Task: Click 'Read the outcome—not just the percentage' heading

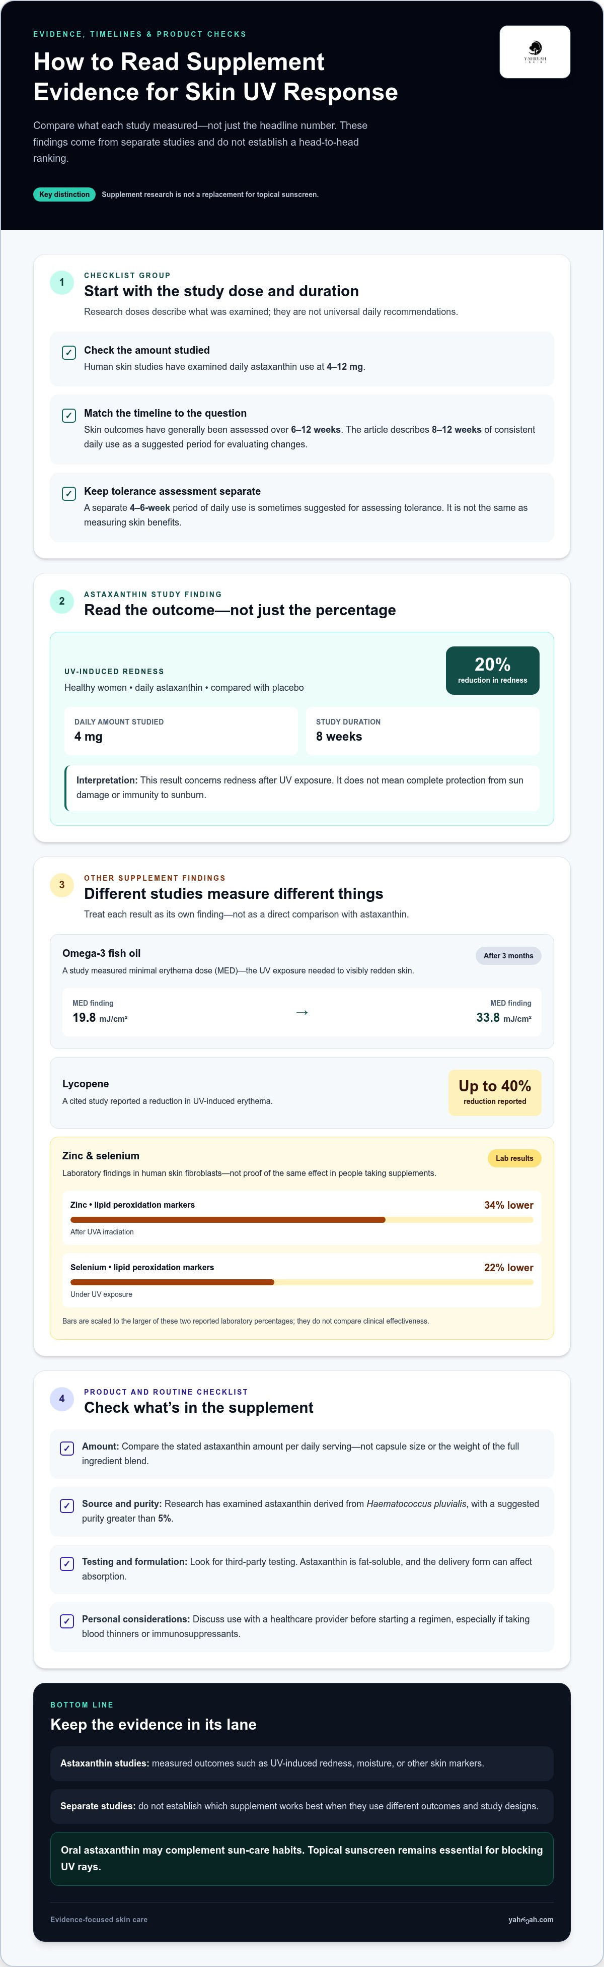Action: pyautogui.click(x=240, y=610)
